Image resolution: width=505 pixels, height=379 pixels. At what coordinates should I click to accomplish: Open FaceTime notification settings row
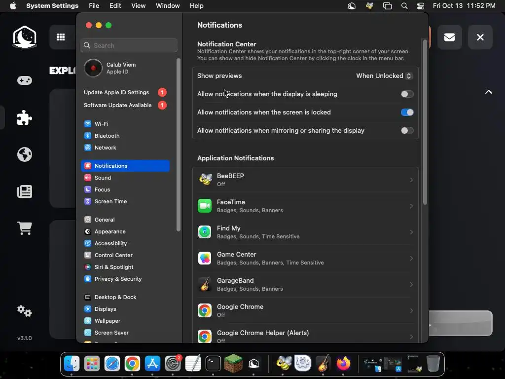pyautogui.click(x=305, y=206)
